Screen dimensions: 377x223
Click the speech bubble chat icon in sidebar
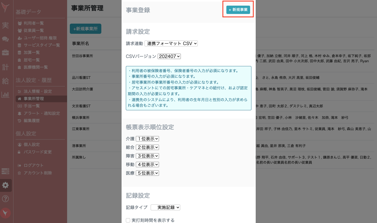pyautogui.click(x=6, y=39)
